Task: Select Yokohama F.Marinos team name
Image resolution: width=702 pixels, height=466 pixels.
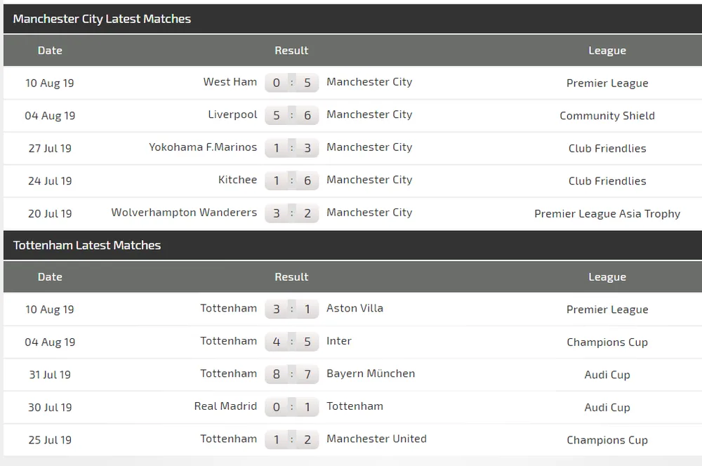Action: pyautogui.click(x=203, y=147)
